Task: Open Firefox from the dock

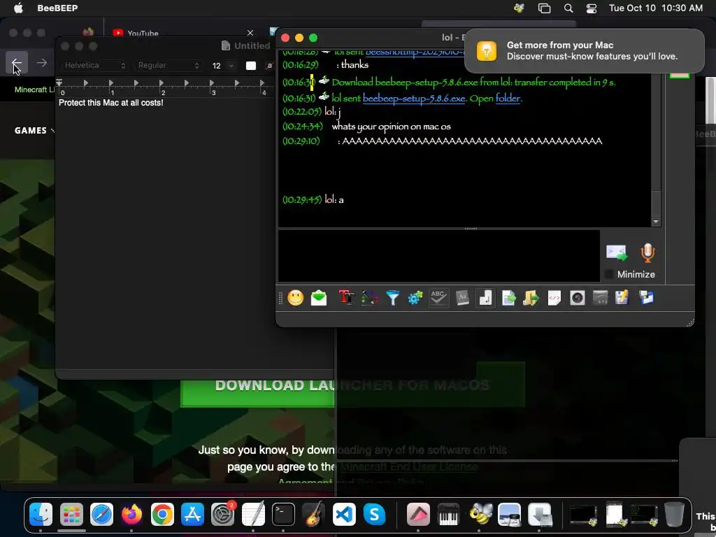Action: pos(131,515)
